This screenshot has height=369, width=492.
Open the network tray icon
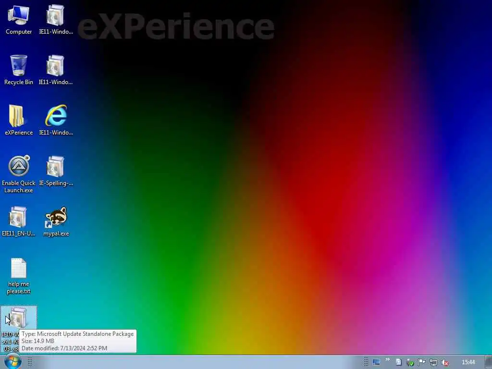[433, 362]
